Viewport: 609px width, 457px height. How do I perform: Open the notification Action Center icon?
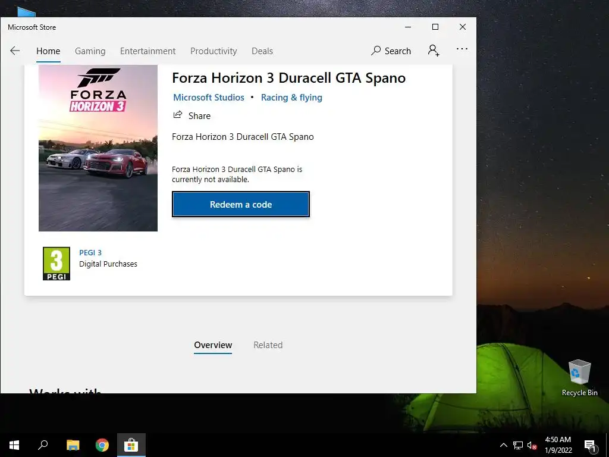click(x=590, y=445)
